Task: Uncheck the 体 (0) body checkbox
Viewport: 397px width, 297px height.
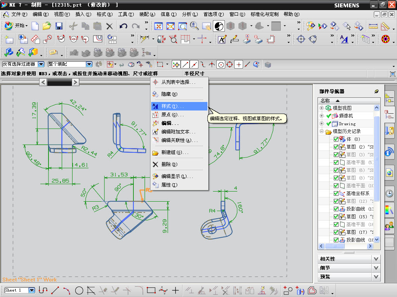Action: 336,139
